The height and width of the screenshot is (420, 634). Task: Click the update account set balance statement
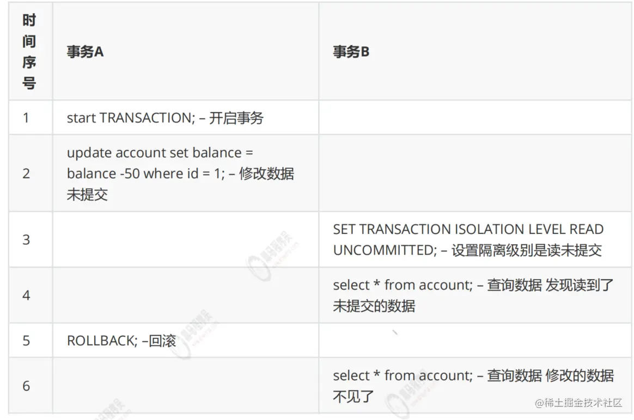pos(180,174)
